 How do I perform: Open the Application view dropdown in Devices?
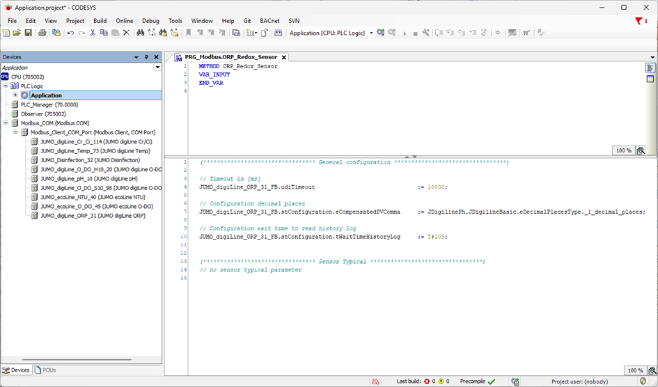pos(158,67)
